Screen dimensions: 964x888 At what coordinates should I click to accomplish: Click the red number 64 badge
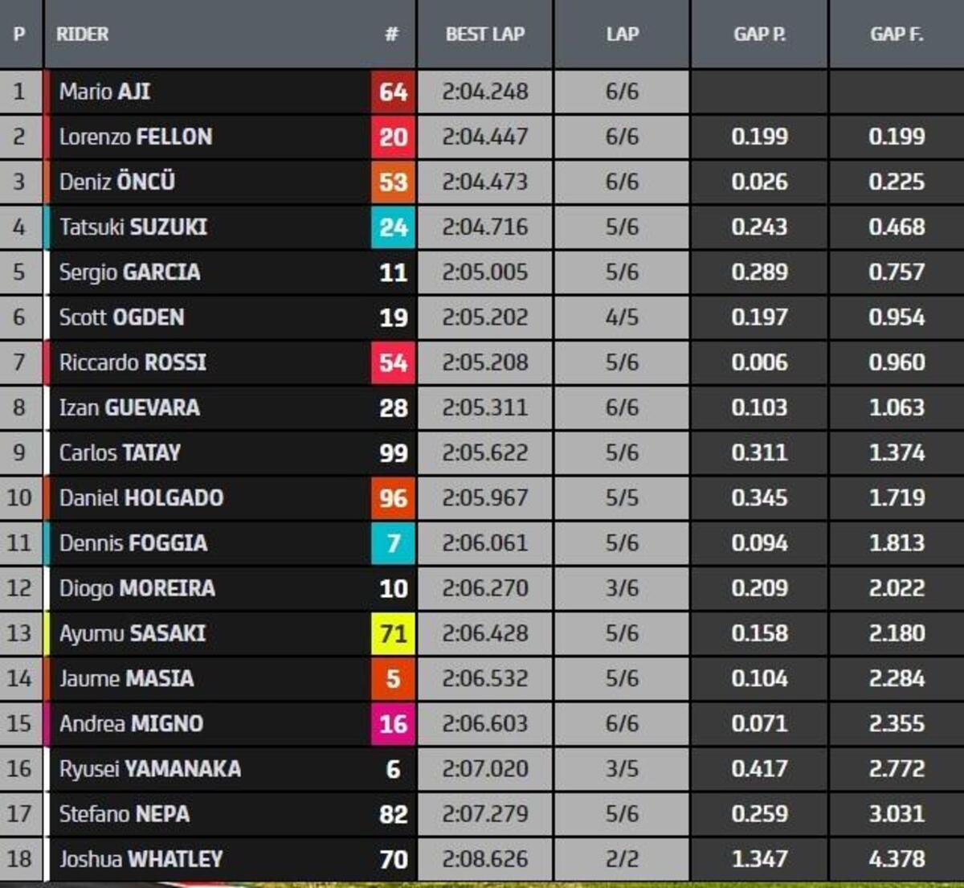tap(393, 92)
